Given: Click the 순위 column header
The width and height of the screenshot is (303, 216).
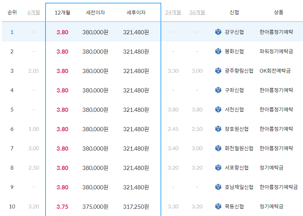Looking at the screenshot, I should [x=12, y=12].
